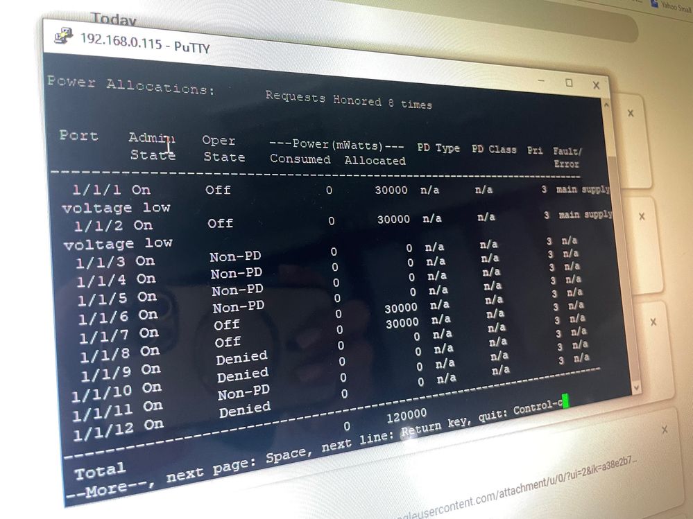Close the card showing the attachment URL
Screen dimensions: 693x519
[x=664, y=430]
